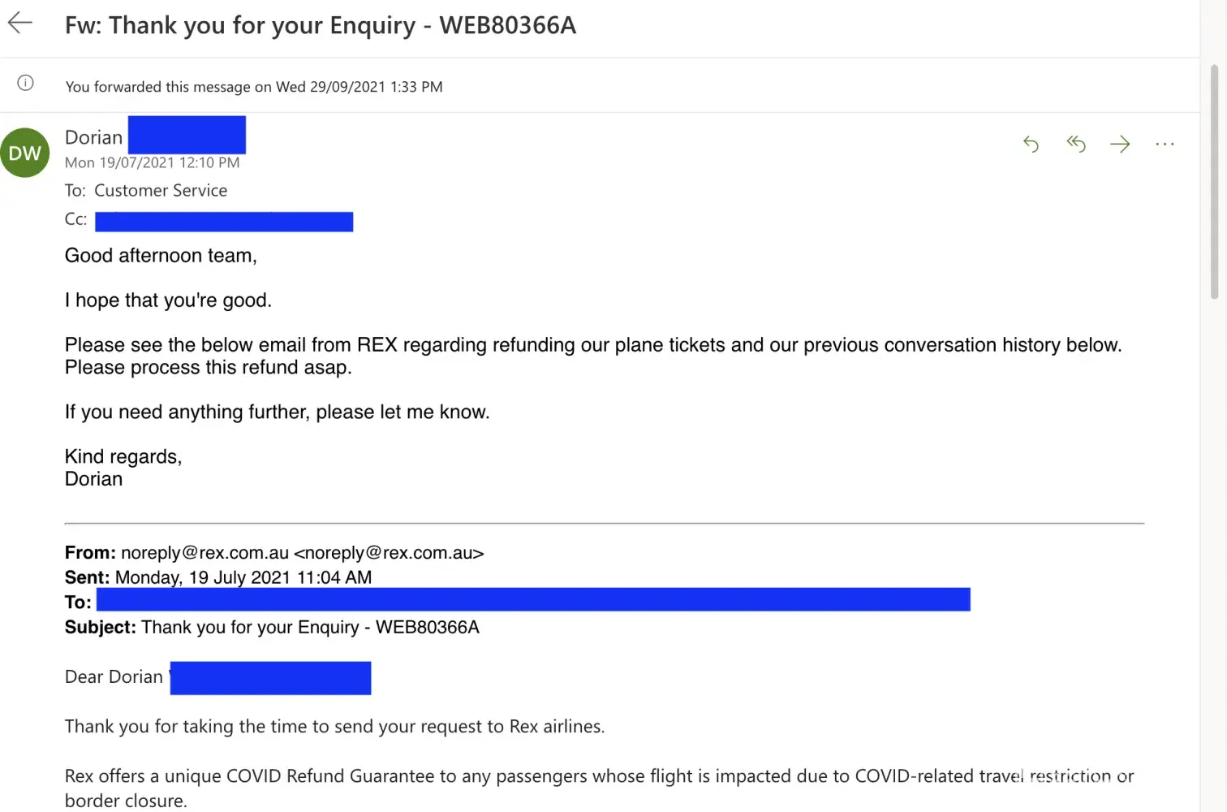Click the quoted Subject line text

310,627
